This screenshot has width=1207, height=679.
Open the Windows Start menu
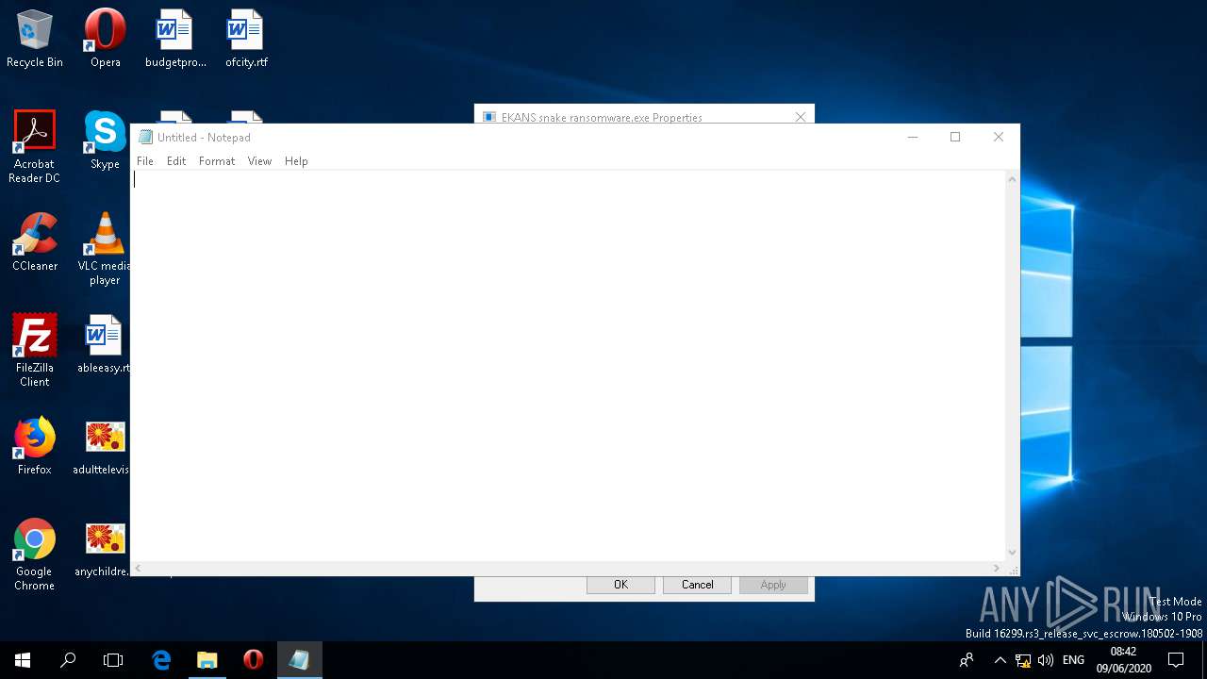point(23,660)
